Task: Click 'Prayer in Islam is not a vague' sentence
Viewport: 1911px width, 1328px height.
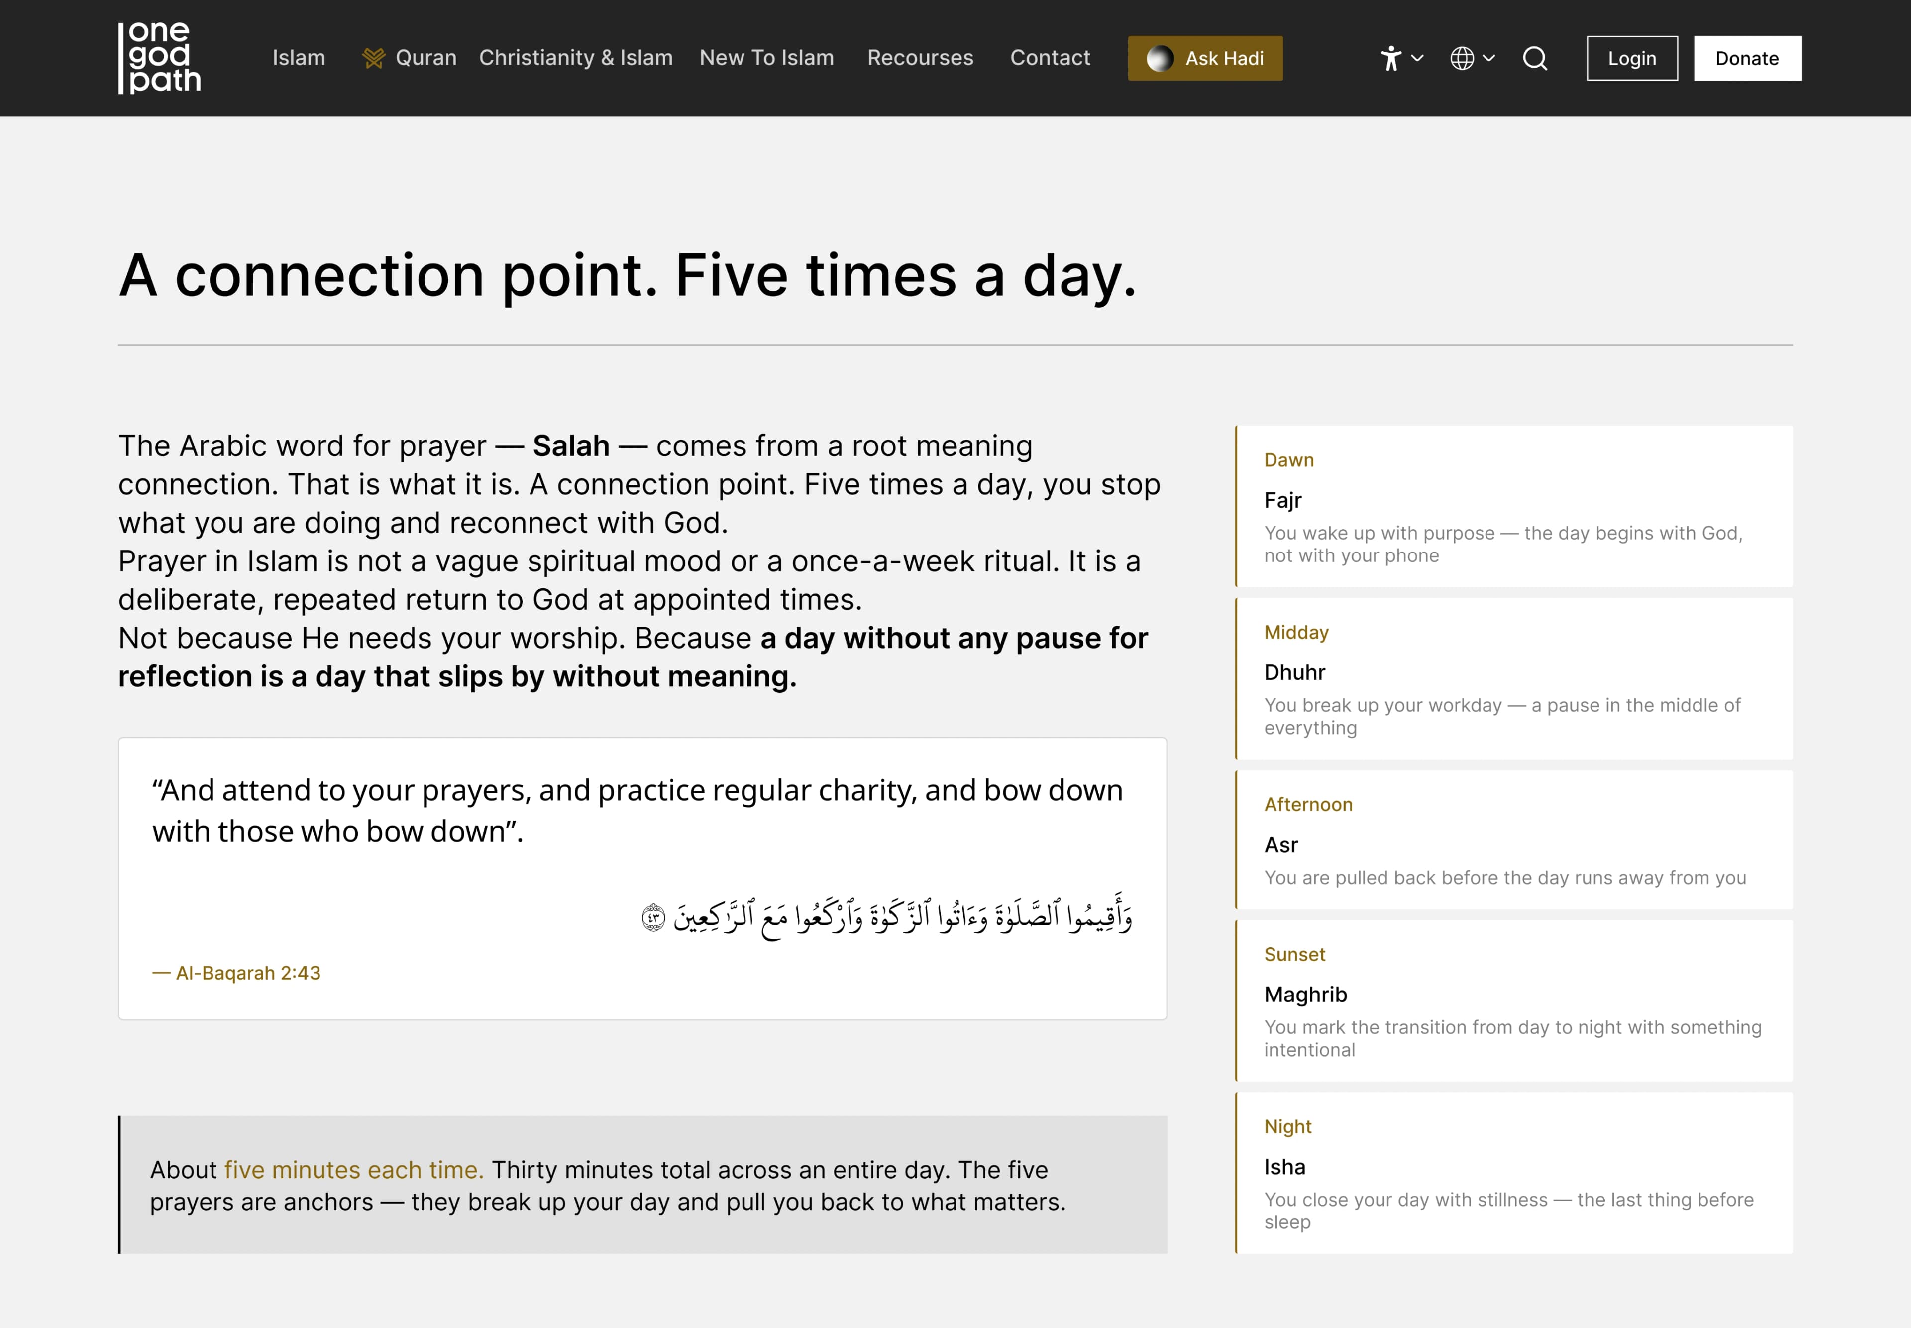Action: [629, 580]
